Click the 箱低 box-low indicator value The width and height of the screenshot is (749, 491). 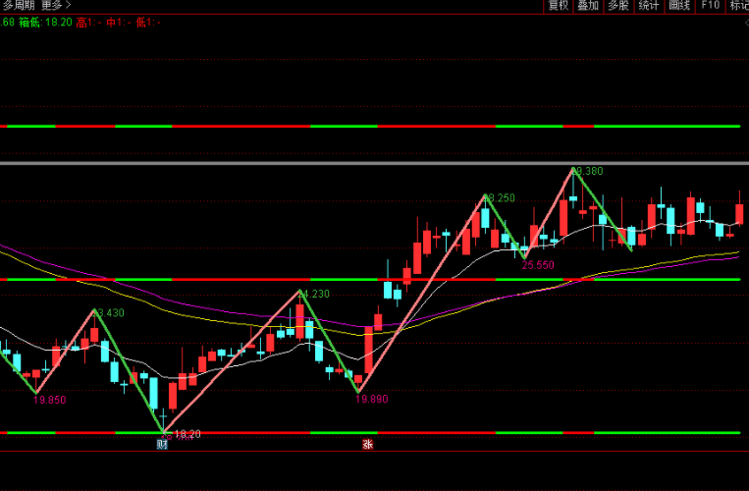point(45,22)
